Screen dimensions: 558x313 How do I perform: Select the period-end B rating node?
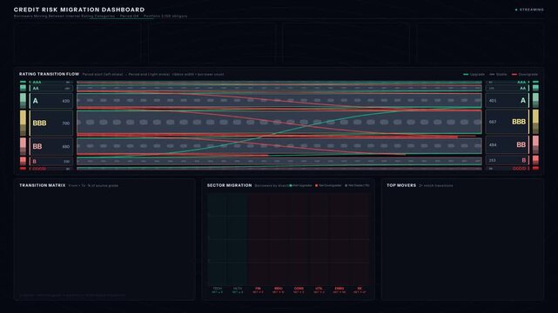tap(508, 160)
